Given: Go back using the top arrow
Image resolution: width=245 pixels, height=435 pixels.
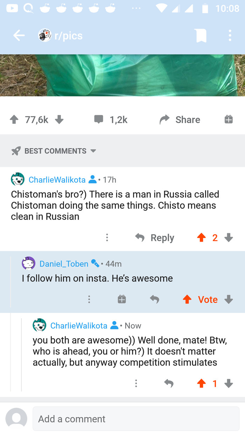Looking at the screenshot, I should click(19, 35).
